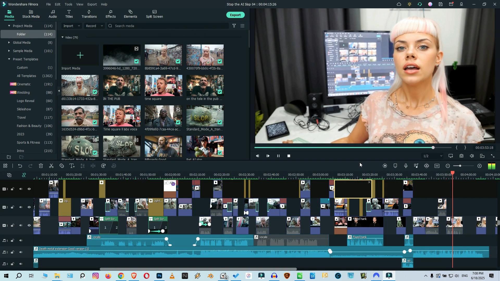Mute audio track 2 speaker icon
The image size is (500, 281).
[21, 252]
